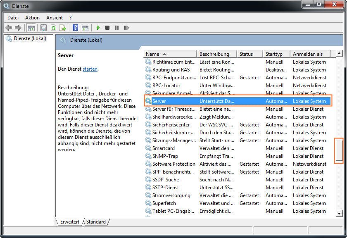Navigate back using the back arrow

9,28
